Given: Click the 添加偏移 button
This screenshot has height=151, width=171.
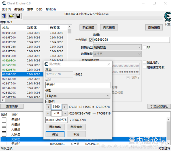Looking at the screenshot, I should coord(55,127).
